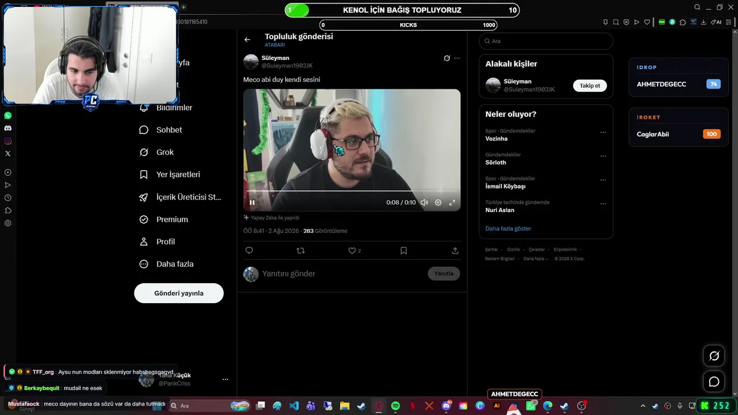
Task: Open Profil in the X navigation
Action: coord(159,242)
